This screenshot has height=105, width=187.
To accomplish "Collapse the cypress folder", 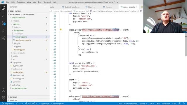I will click(28, 24).
